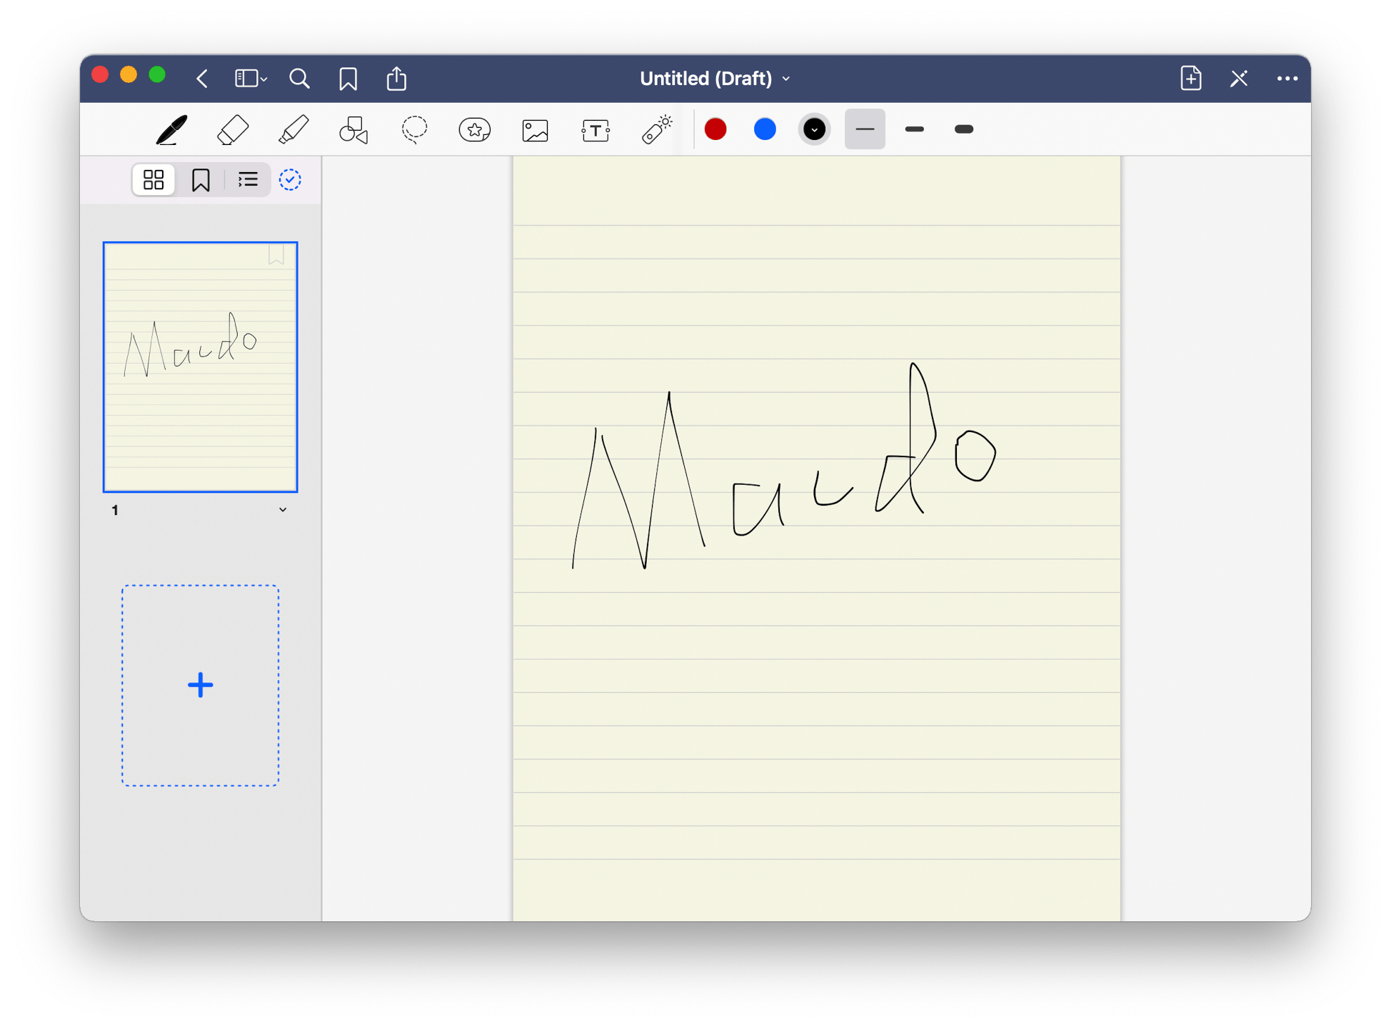This screenshot has height=1027, width=1391.
Task: Select the Shapes tool
Action: 353,129
